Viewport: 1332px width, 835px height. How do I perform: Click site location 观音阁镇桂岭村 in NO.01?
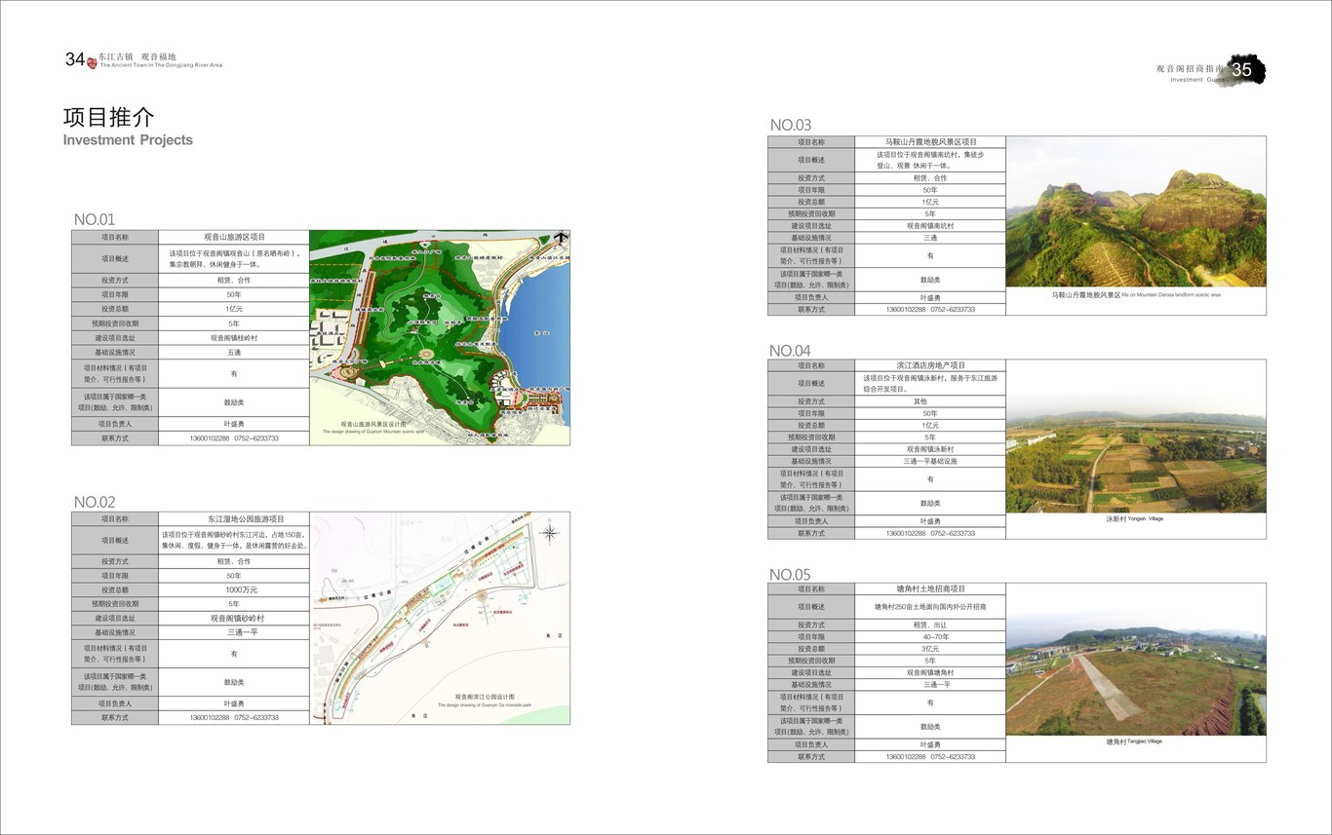tap(234, 338)
